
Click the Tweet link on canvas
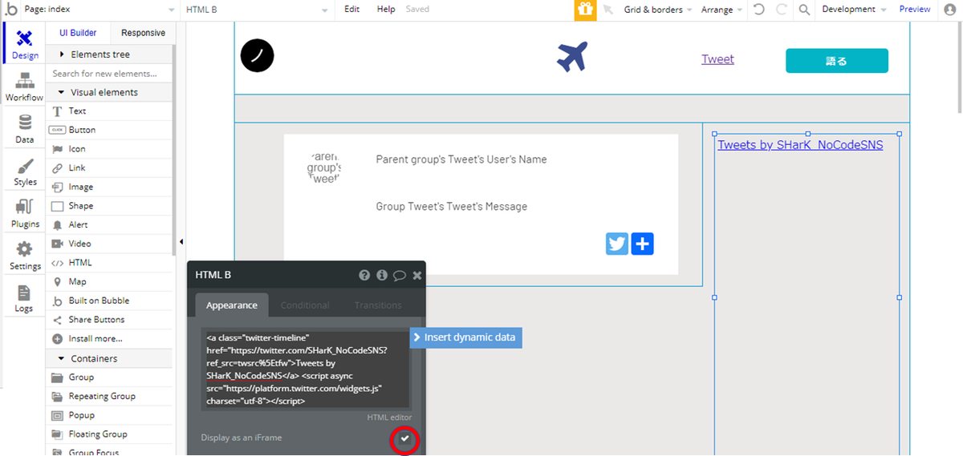717,59
